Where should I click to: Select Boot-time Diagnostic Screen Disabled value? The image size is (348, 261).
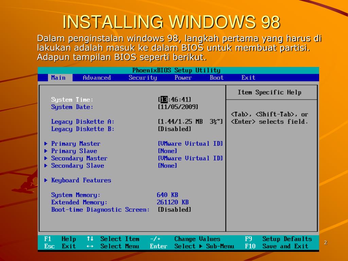(x=174, y=209)
